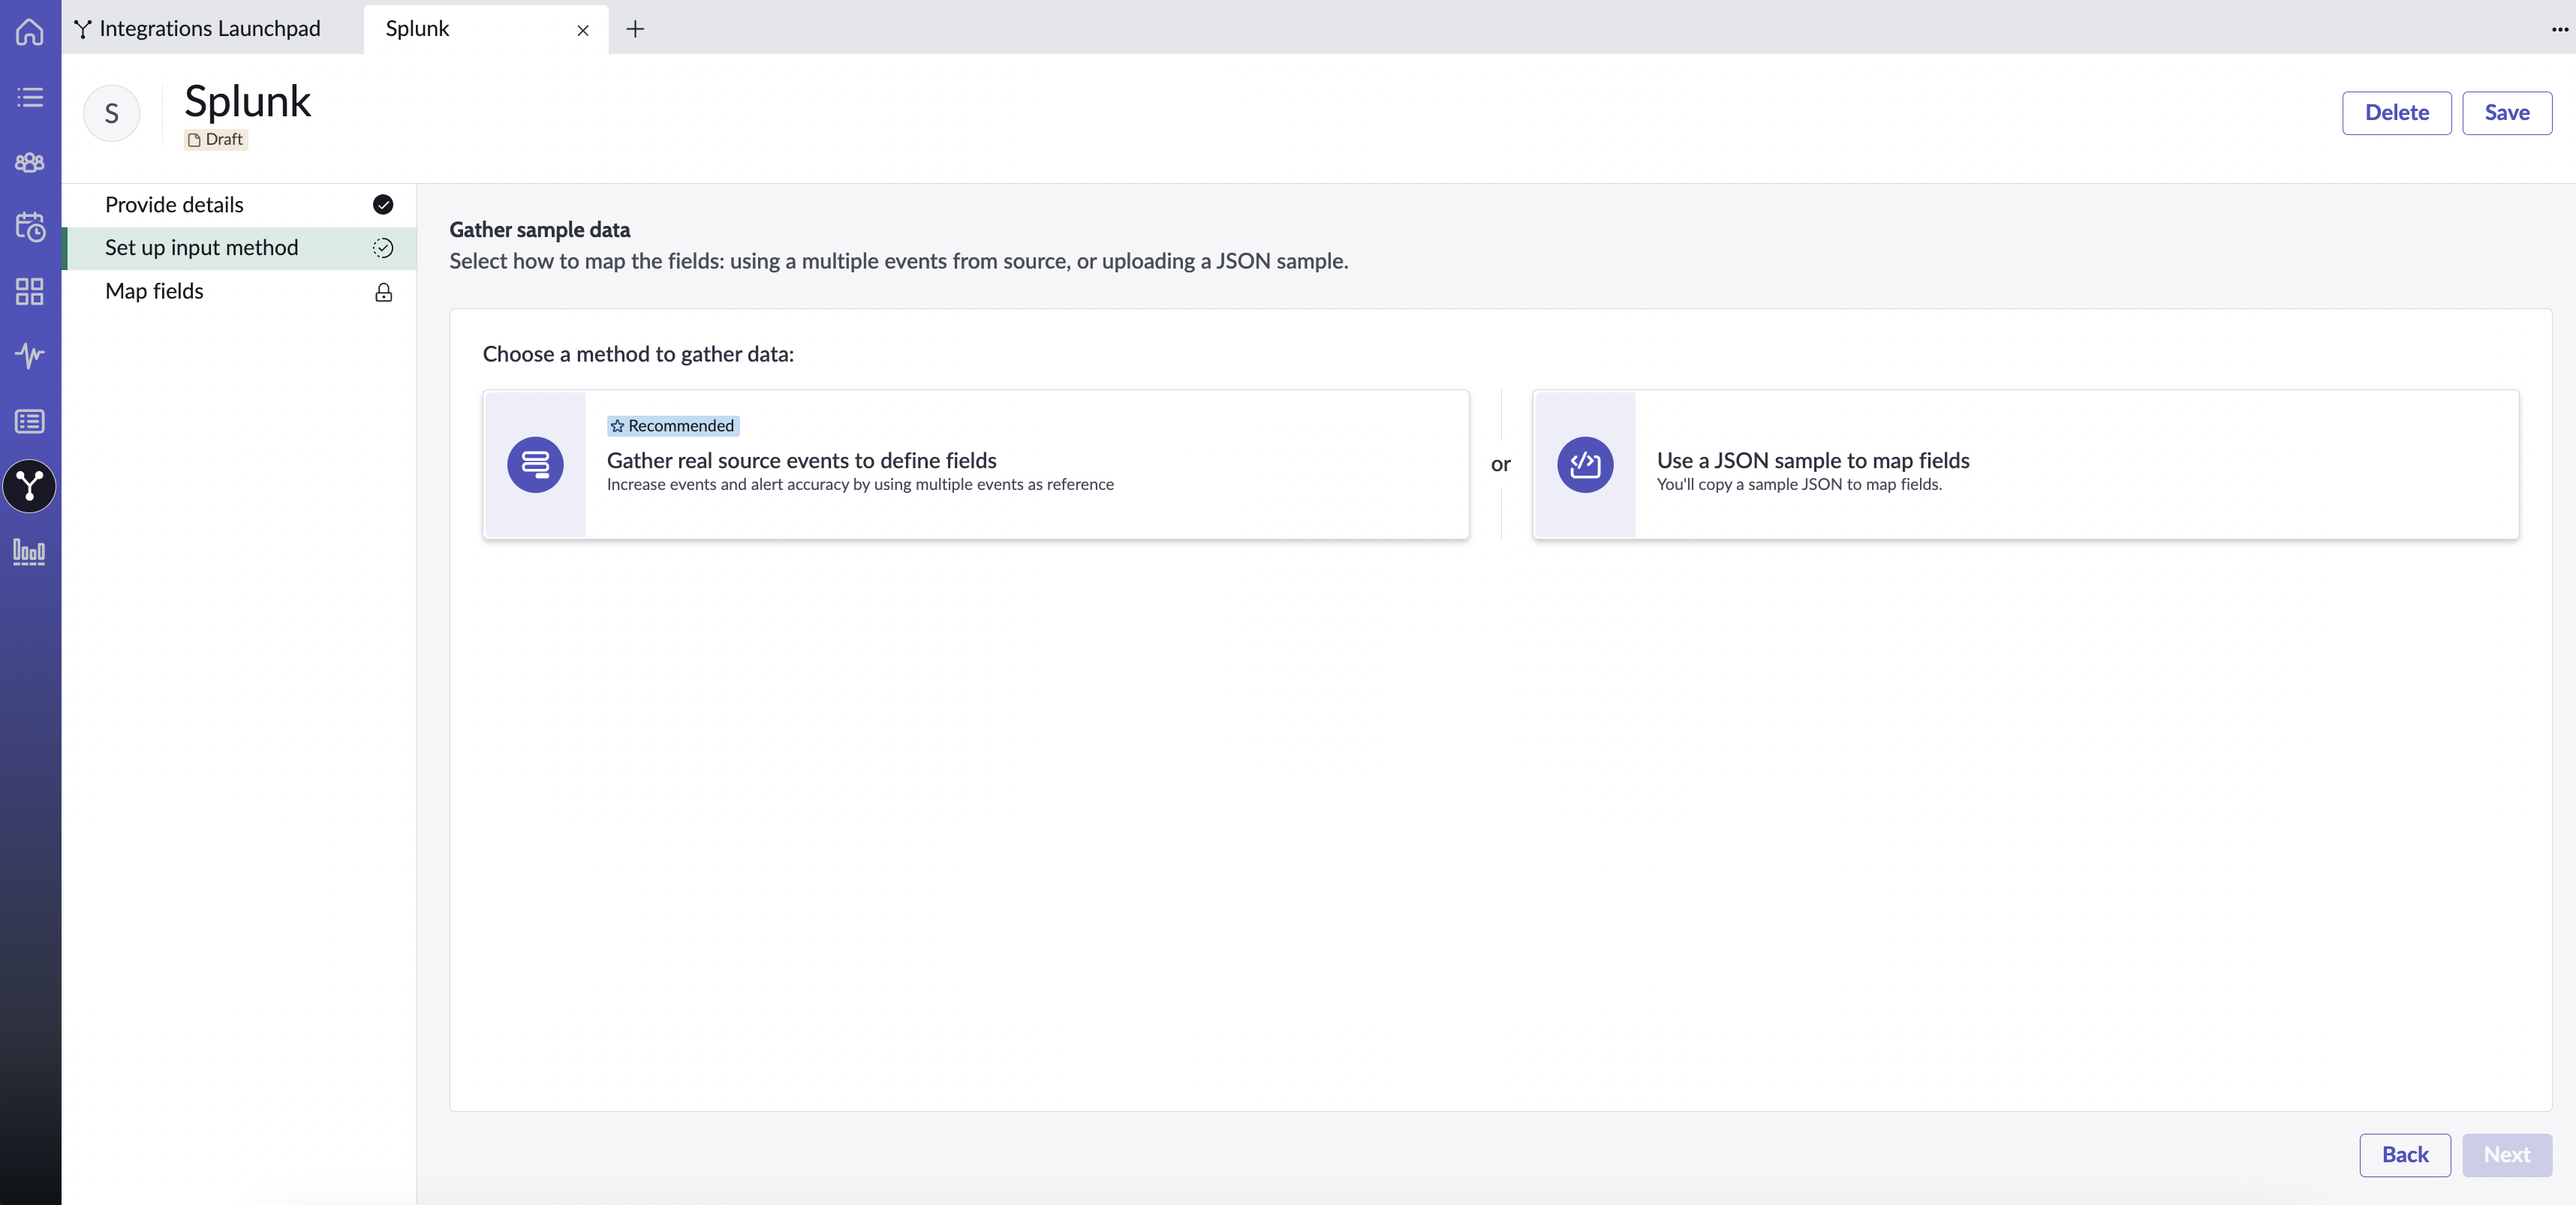Image resolution: width=2576 pixels, height=1205 pixels.
Task: Select Set up input method step
Action: click(x=240, y=248)
